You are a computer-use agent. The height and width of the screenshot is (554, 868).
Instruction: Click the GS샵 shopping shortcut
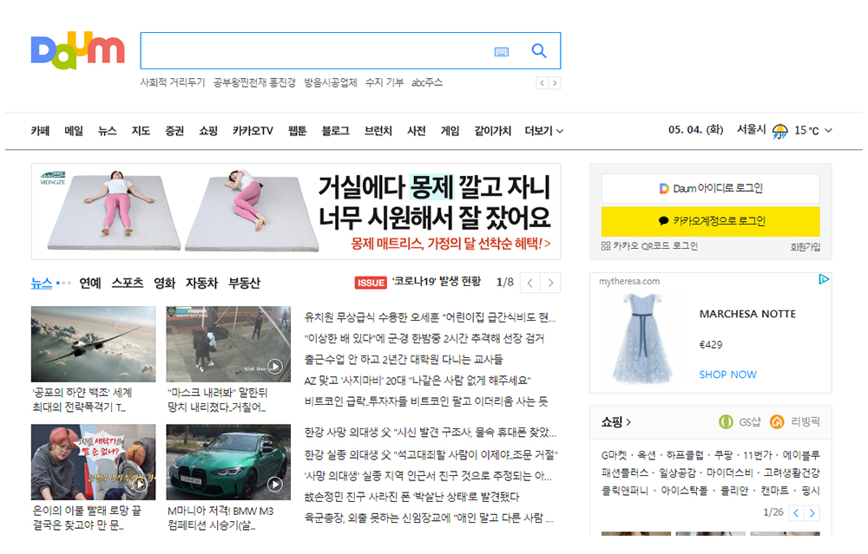pyautogui.click(x=740, y=422)
